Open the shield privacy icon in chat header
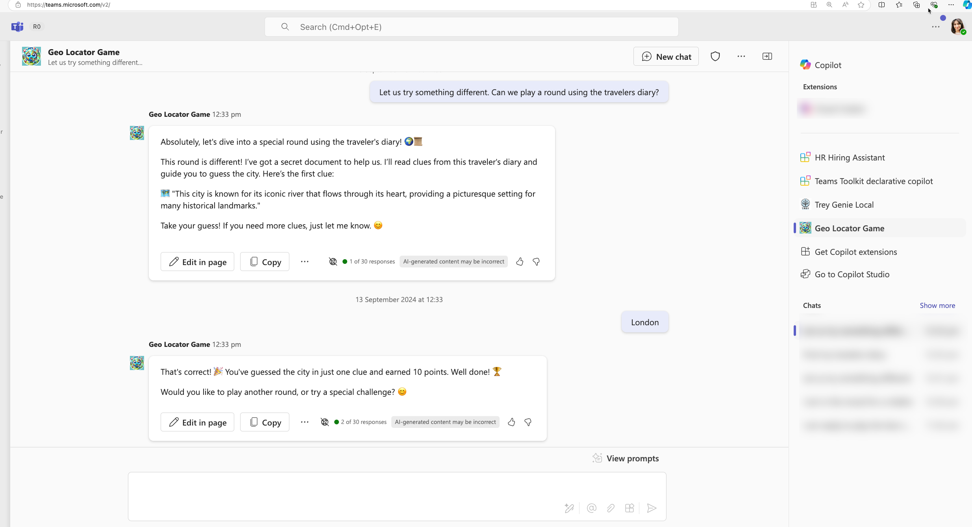The width and height of the screenshot is (972, 527). coord(715,57)
